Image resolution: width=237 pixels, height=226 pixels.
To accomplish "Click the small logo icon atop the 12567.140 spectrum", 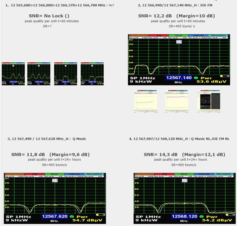I will (179, 42).
